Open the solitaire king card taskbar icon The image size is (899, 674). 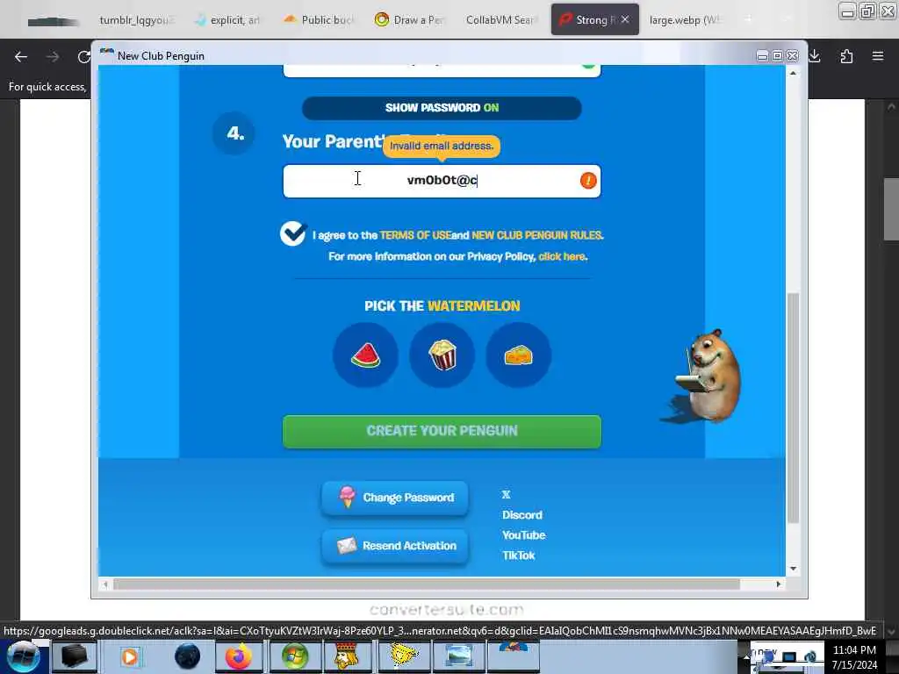click(348, 656)
